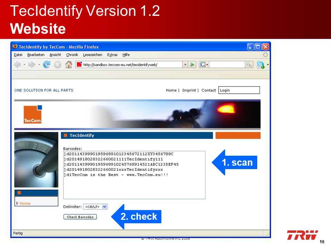Open the Contact link

point(209,90)
